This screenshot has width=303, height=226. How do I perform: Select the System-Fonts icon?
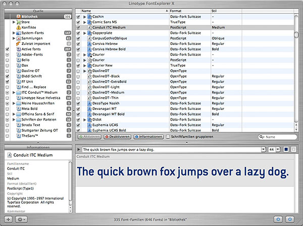(x=19, y=33)
